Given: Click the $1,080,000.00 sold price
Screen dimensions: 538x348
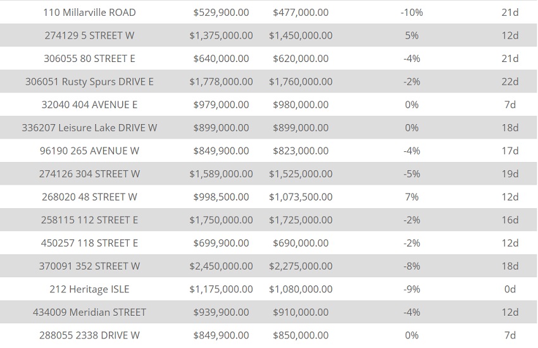Looking at the screenshot, I should (x=301, y=289).
